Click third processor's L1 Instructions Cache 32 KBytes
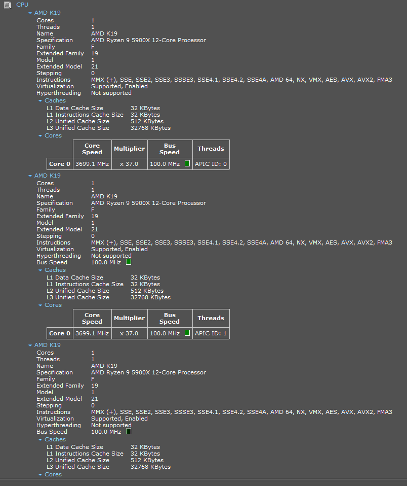 pyautogui.click(x=145, y=454)
